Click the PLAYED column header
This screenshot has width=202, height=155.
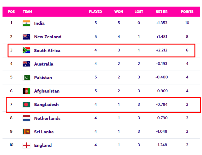tap(96, 12)
